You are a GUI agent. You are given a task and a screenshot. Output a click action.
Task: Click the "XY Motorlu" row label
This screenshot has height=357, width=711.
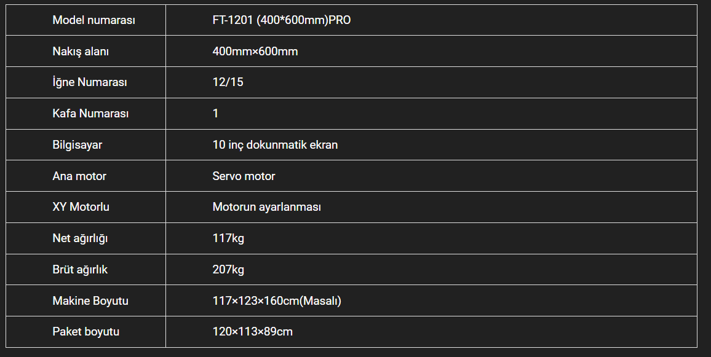(81, 207)
